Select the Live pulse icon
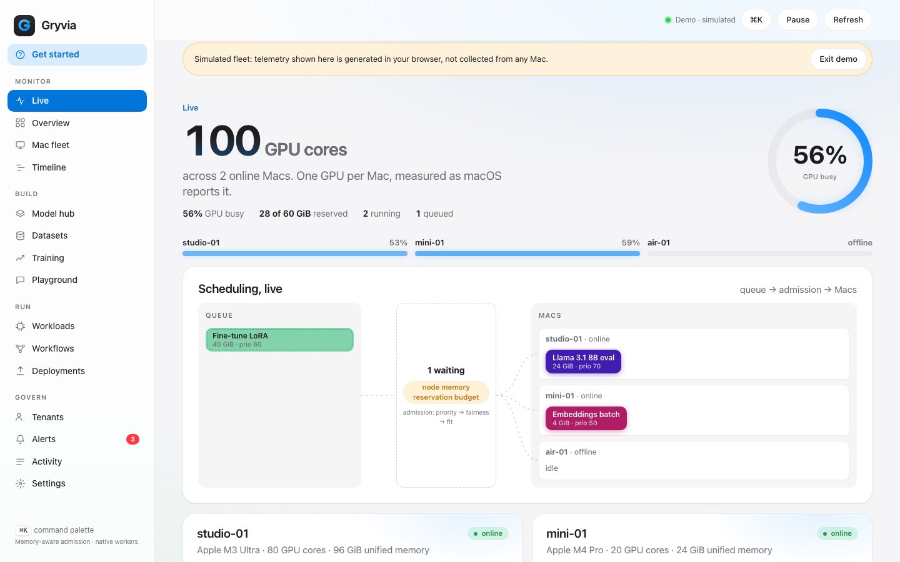Screen dimensions: 900x562 point(21,101)
